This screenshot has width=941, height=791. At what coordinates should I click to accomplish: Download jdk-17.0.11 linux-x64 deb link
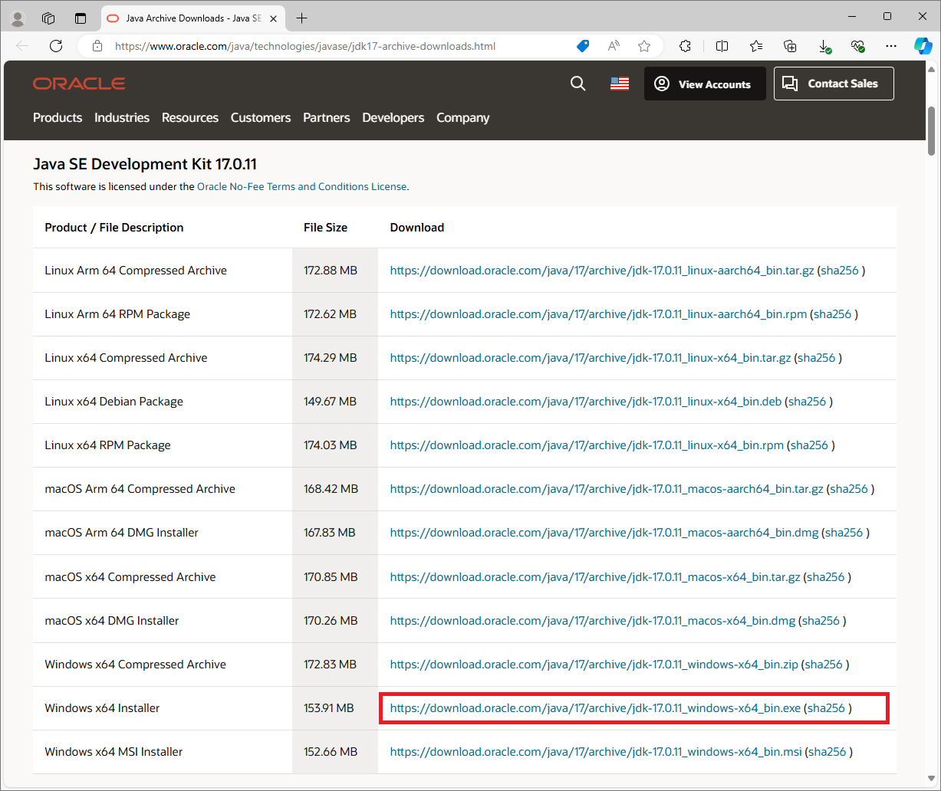586,402
